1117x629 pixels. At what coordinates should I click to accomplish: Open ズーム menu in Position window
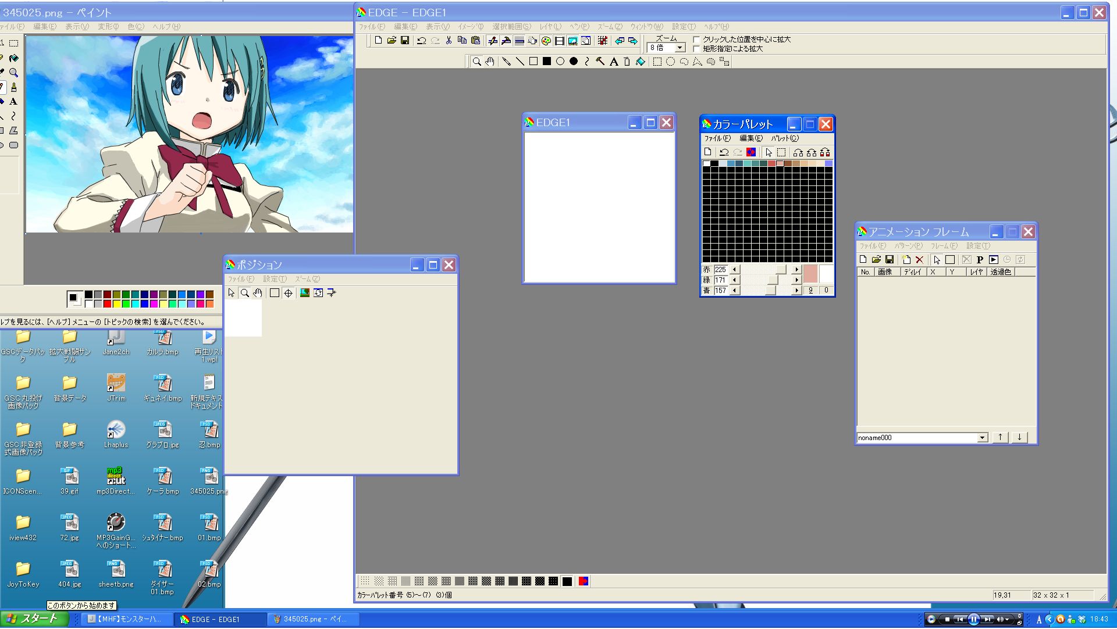coord(307,278)
